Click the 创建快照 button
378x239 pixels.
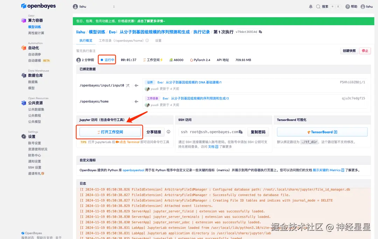349,51
